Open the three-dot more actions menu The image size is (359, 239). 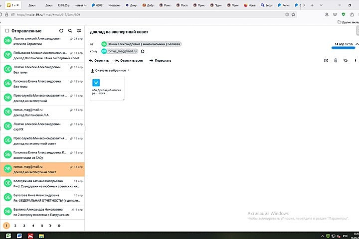[355, 60]
